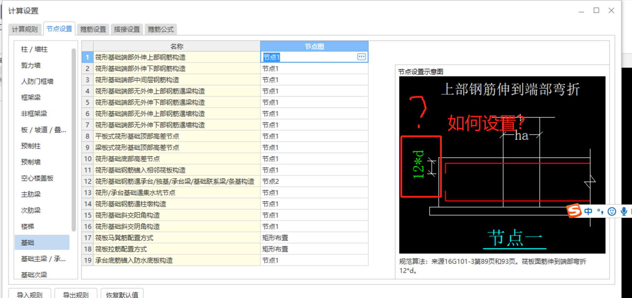Click the 节点图 column header
Screen dimensions: 632x298
pyautogui.click(x=314, y=46)
